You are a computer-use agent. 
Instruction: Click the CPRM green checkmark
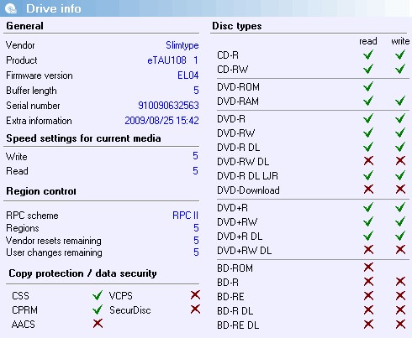[x=98, y=309]
